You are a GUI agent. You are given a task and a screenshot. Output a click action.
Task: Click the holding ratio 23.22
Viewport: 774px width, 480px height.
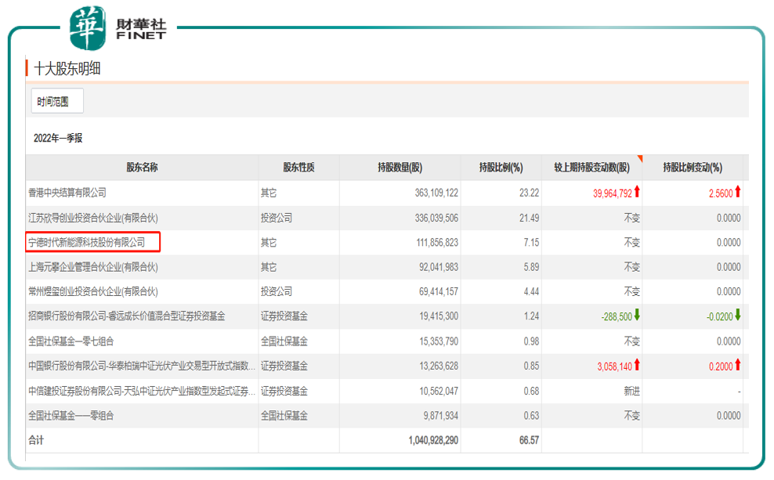coord(529,193)
